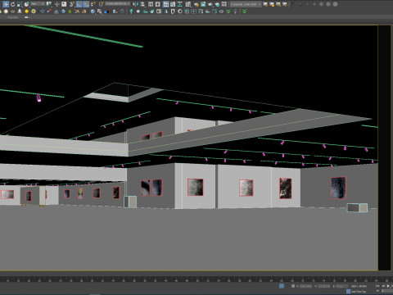This screenshot has height=295, width=393.
Task: Click the last green double-chevron icon
Action: point(244,11)
